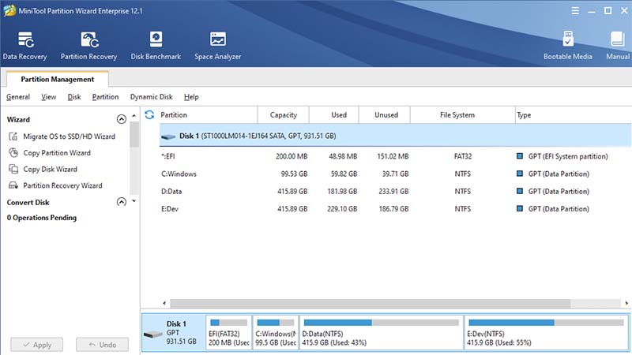Open the Manual
The height and width of the screenshot is (355, 632).
pos(618,46)
